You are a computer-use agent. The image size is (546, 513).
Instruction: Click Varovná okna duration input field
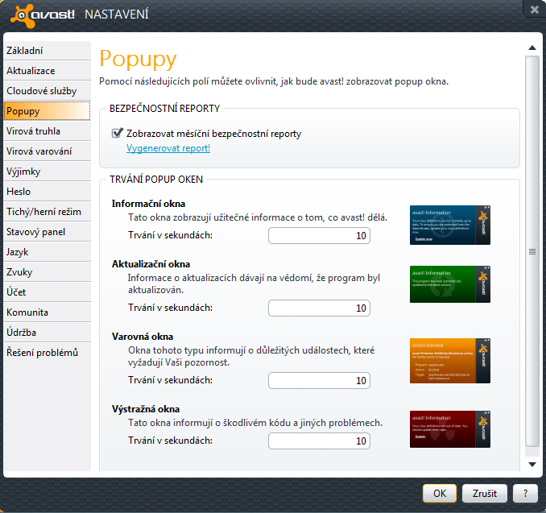319,381
